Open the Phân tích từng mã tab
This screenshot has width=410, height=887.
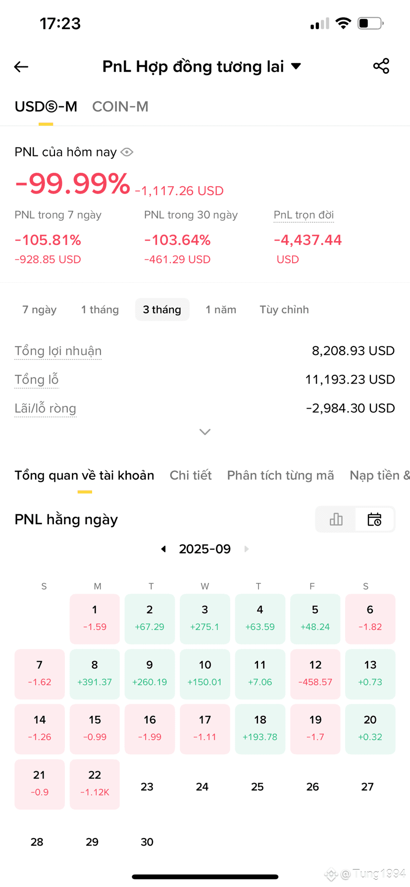coord(280,475)
